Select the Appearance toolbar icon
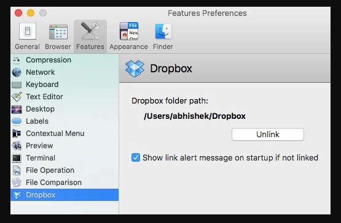341x223 pixels. 129,36
